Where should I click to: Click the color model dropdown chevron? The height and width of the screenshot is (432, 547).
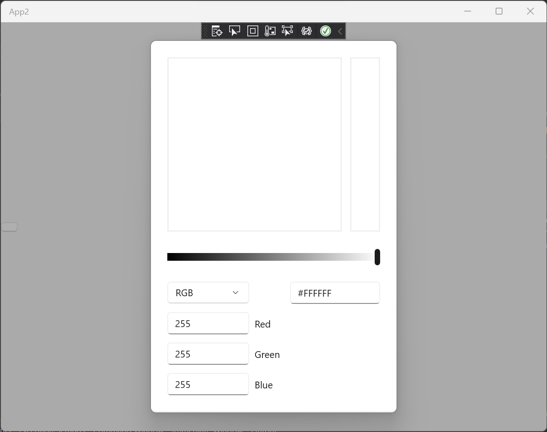pos(236,293)
